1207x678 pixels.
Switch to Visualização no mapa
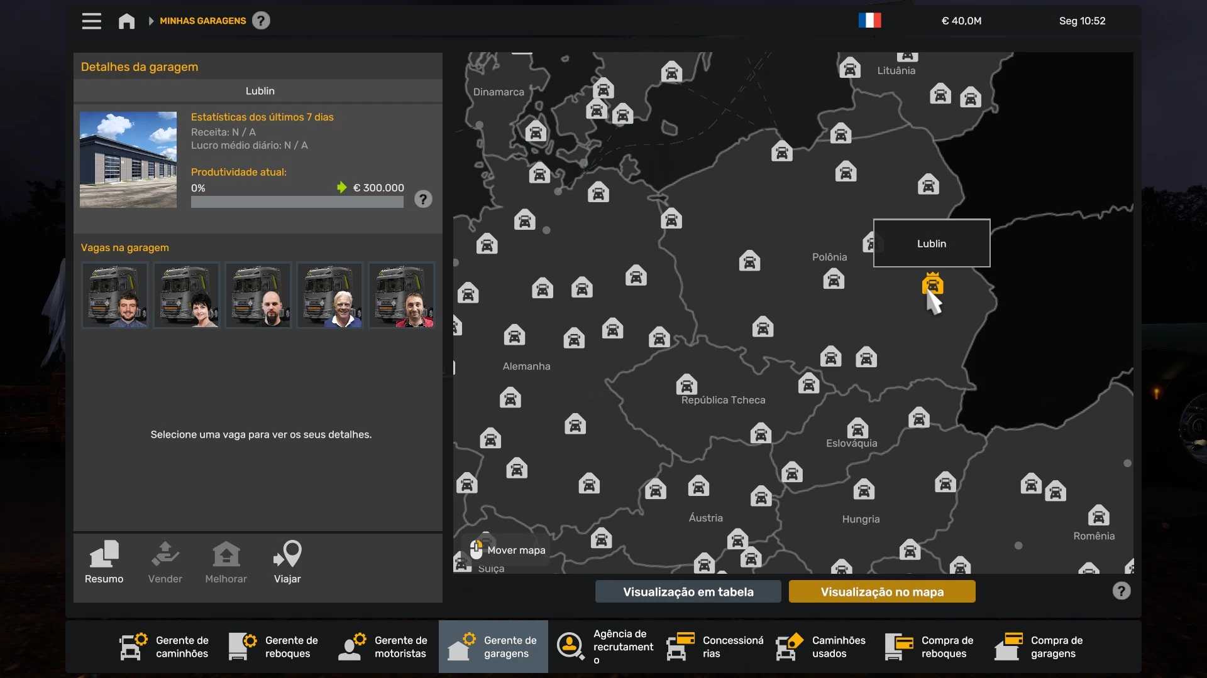(881, 592)
